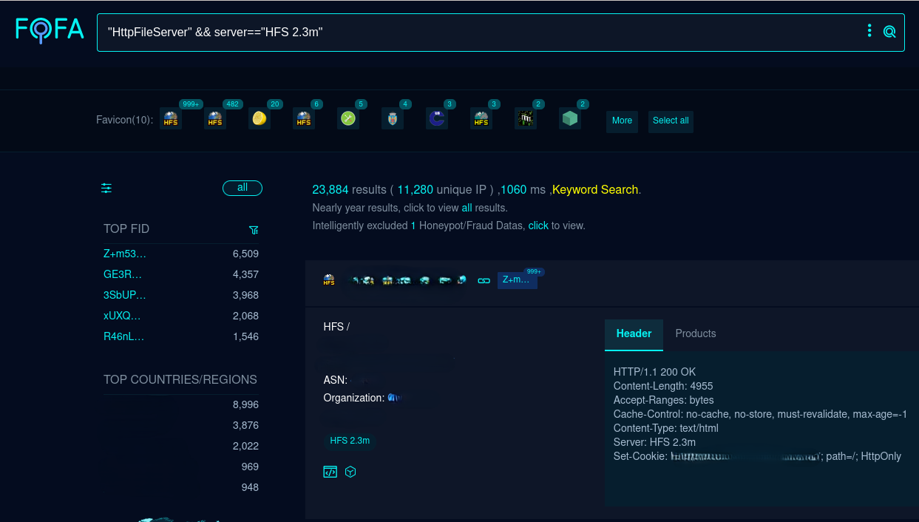Select the HFS favicon with 3 count
Screen dimensions: 919x522
click(x=481, y=118)
